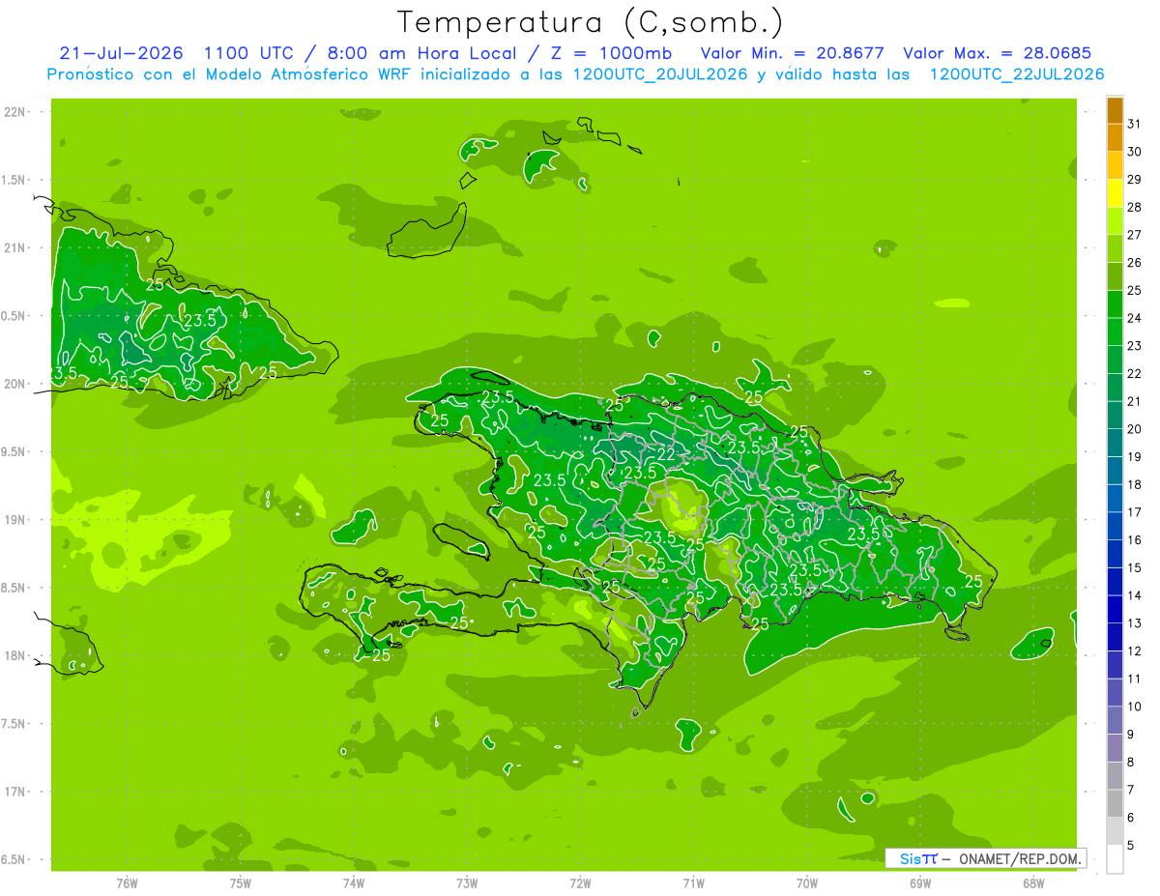Click the '19N' latitude axis label
Screen dimensions: 1160x896
(15, 519)
